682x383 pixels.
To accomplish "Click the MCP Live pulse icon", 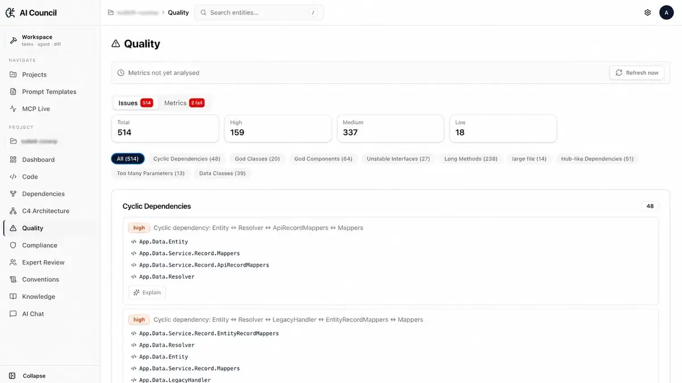I will coord(13,108).
